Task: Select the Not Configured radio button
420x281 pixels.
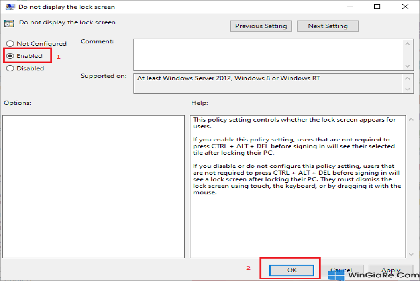Action: [10, 44]
